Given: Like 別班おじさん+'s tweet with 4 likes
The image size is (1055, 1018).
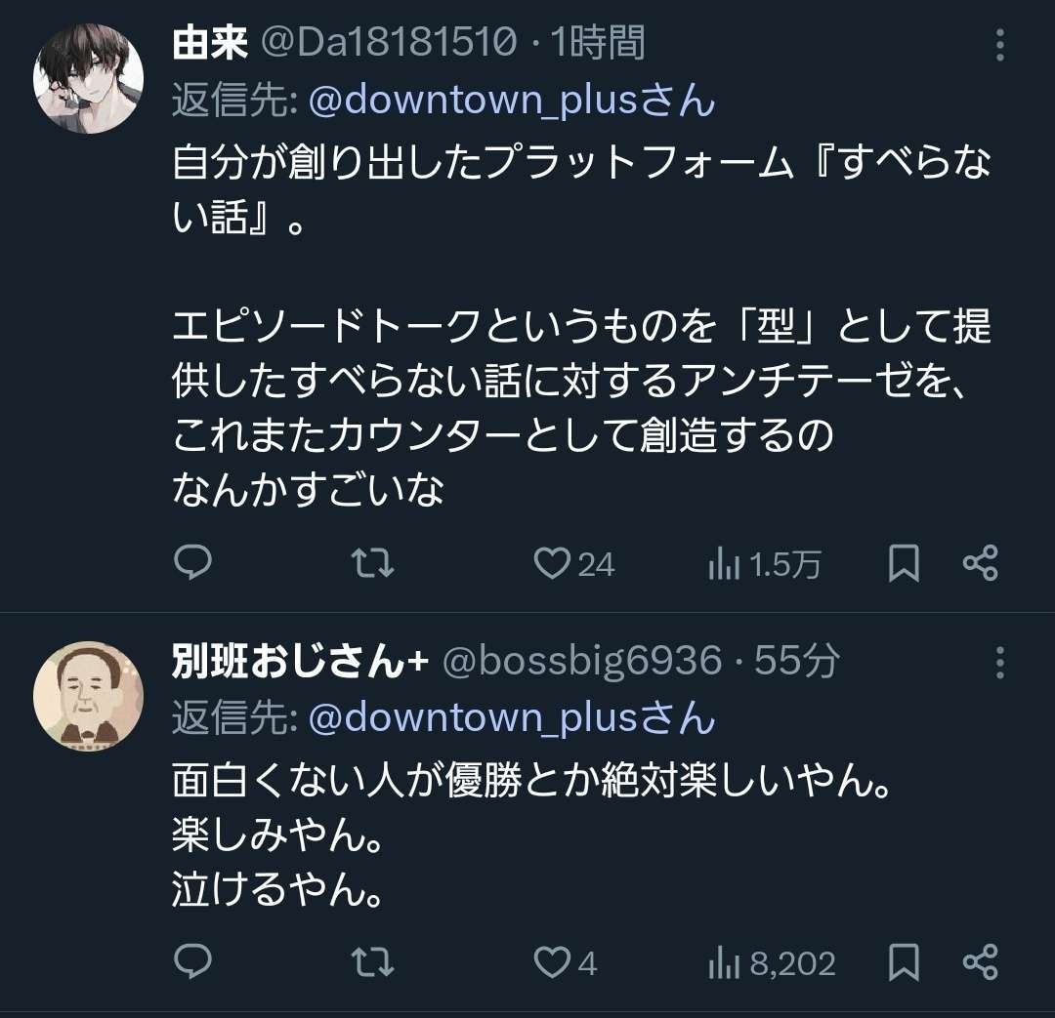Looking at the screenshot, I should [x=553, y=962].
